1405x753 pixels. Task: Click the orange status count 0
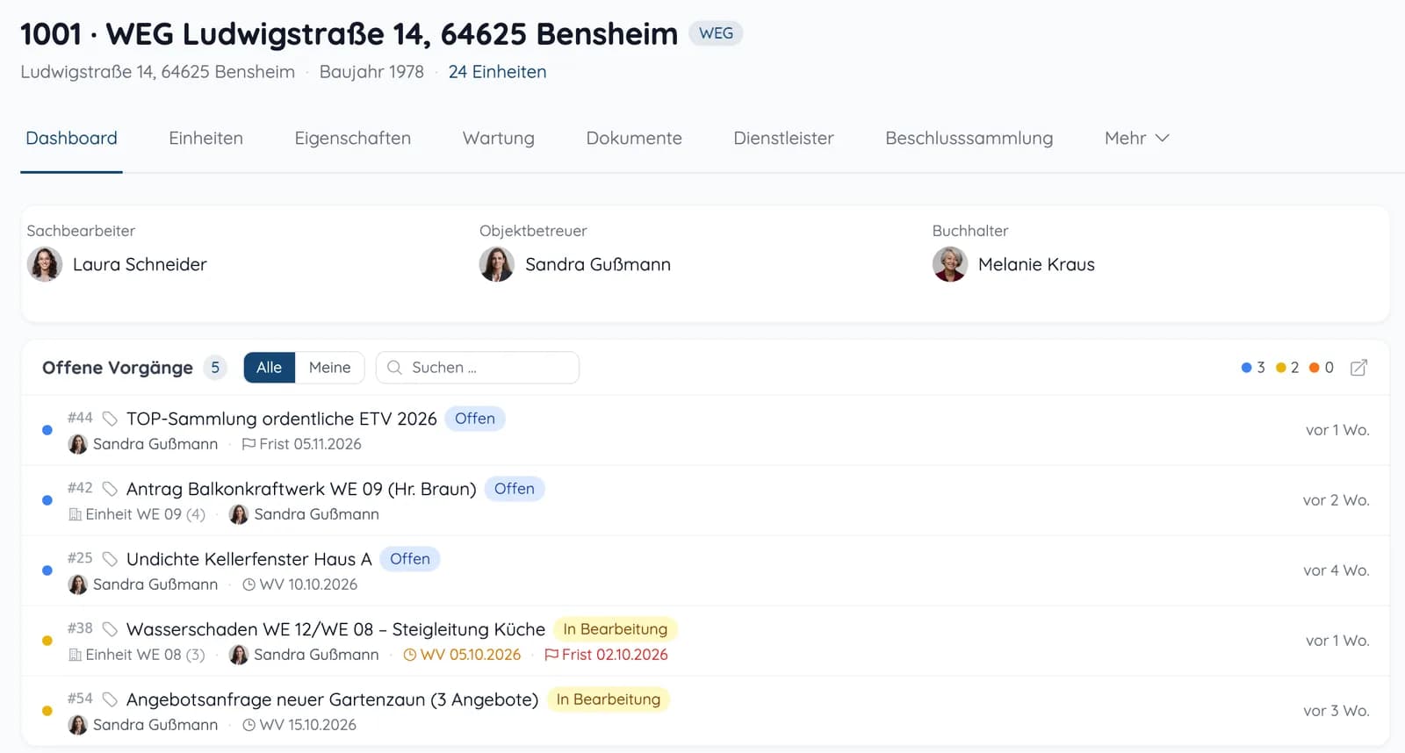tap(1322, 368)
